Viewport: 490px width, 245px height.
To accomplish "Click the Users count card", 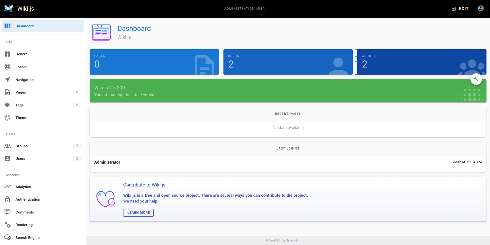I will 288,62.
